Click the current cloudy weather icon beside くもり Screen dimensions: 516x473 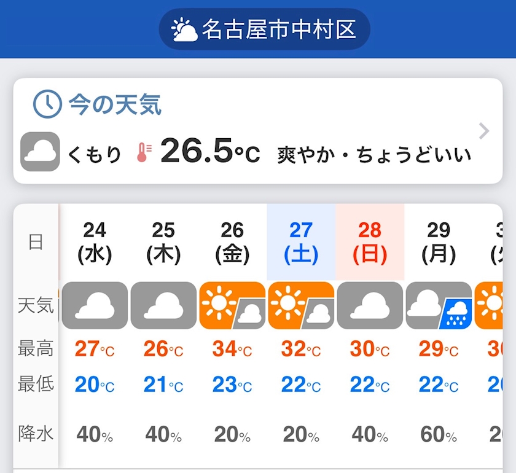[x=41, y=151]
